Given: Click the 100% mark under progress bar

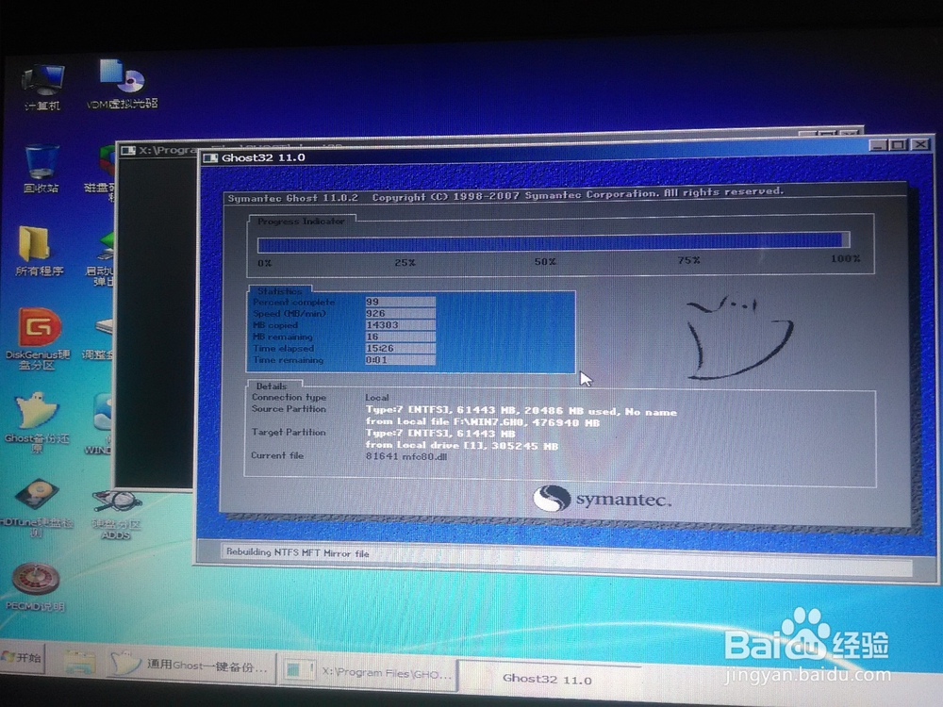Looking at the screenshot, I should (846, 258).
